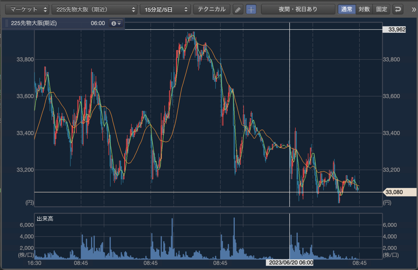Viewport: 418px width, 270px height.
Task: Click the 2023/06/20 06:00 date marker
Action: coord(289,262)
